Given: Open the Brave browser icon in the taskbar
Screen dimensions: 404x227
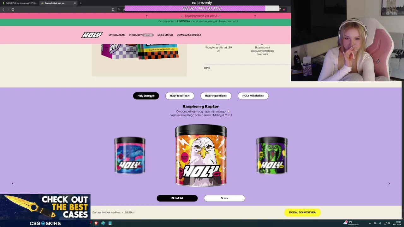Looking at the screenshot, I should point(96,223).
